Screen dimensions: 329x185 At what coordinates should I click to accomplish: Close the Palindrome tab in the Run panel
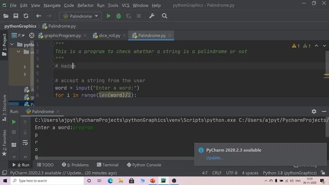click(x=58, y=112)
